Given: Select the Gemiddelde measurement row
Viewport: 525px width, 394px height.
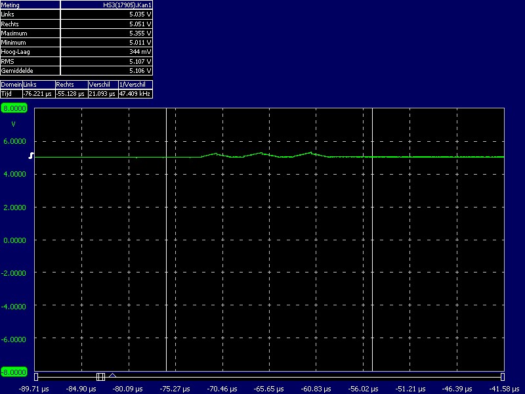Looking at the screenshot, I should pyautogui.click(x=76, y=70).
